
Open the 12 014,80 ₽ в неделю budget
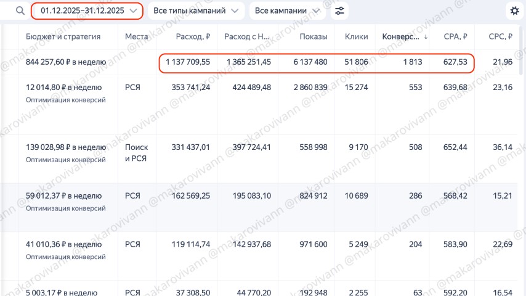(66, 88)
